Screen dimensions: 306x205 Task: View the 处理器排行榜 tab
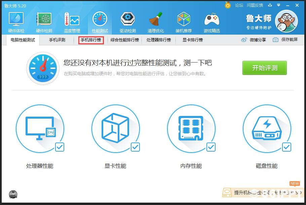click(x=158, y=40)
